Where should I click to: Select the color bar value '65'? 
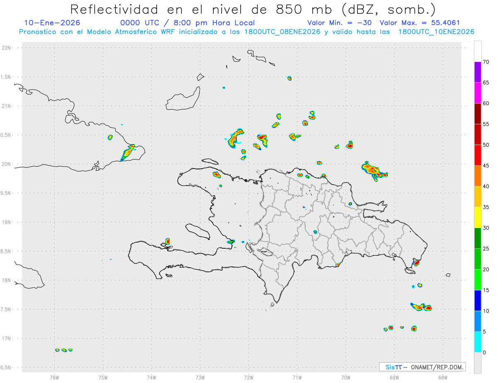486,82
